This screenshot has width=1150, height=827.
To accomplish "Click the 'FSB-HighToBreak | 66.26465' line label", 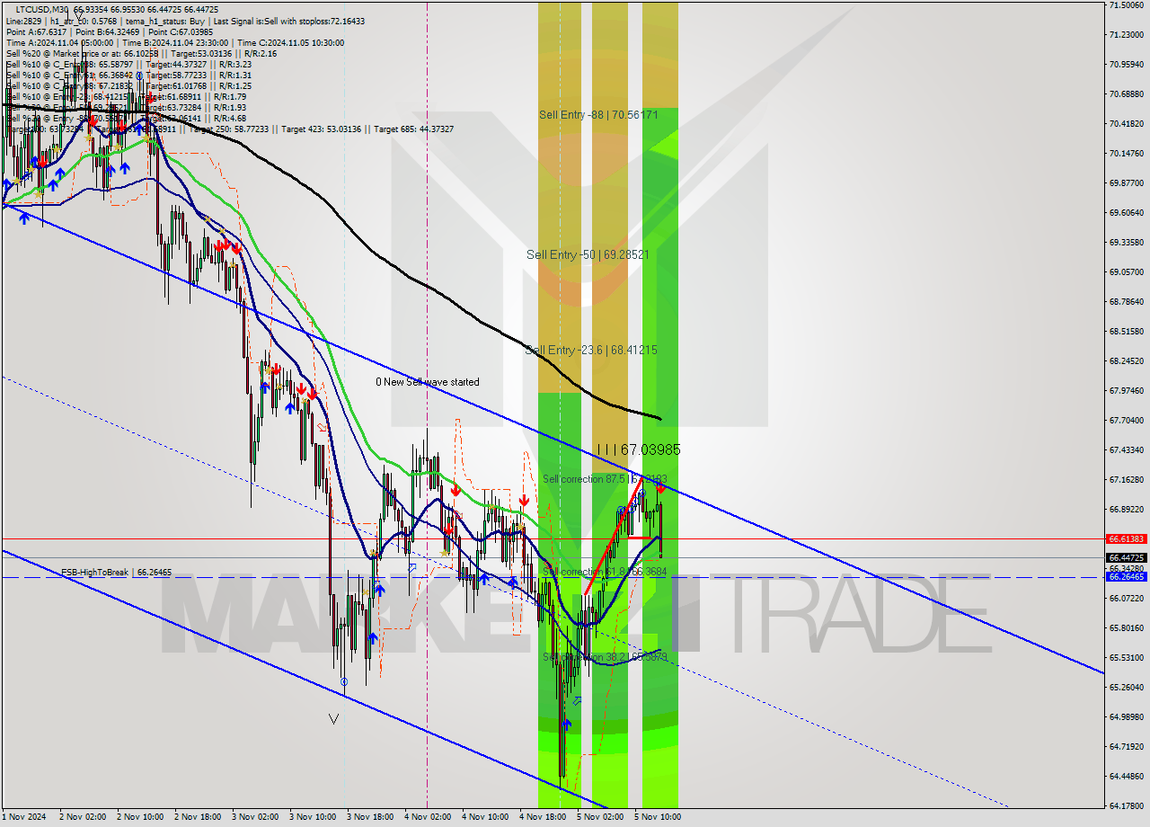I will click(x=116, y=572).
